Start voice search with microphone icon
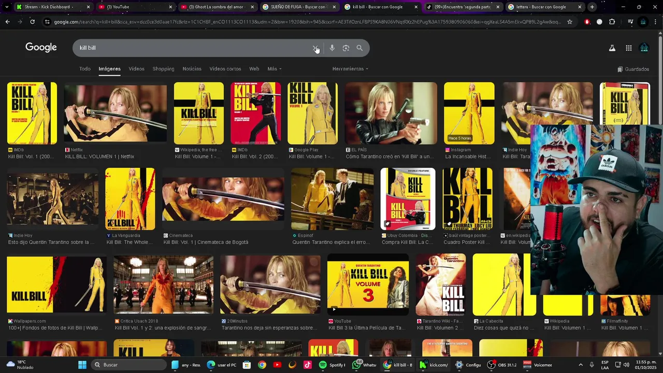The width and height of the screenshot is (663, 373). tap(332, 48)
